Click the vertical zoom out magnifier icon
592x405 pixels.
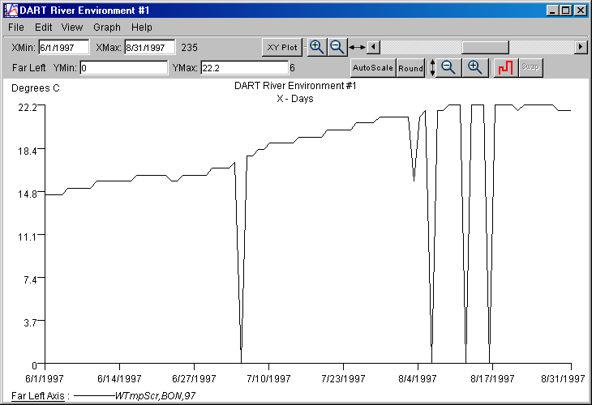click(448, 68)
